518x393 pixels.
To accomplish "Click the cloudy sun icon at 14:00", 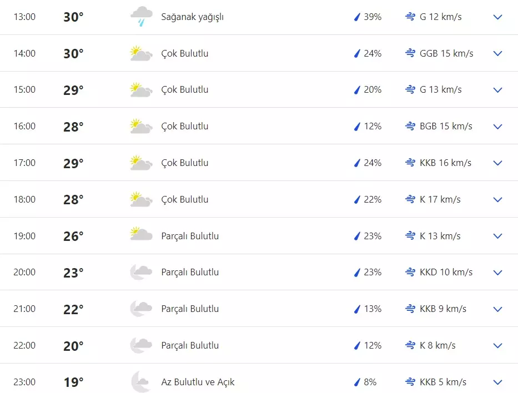I will coord(141,53).
